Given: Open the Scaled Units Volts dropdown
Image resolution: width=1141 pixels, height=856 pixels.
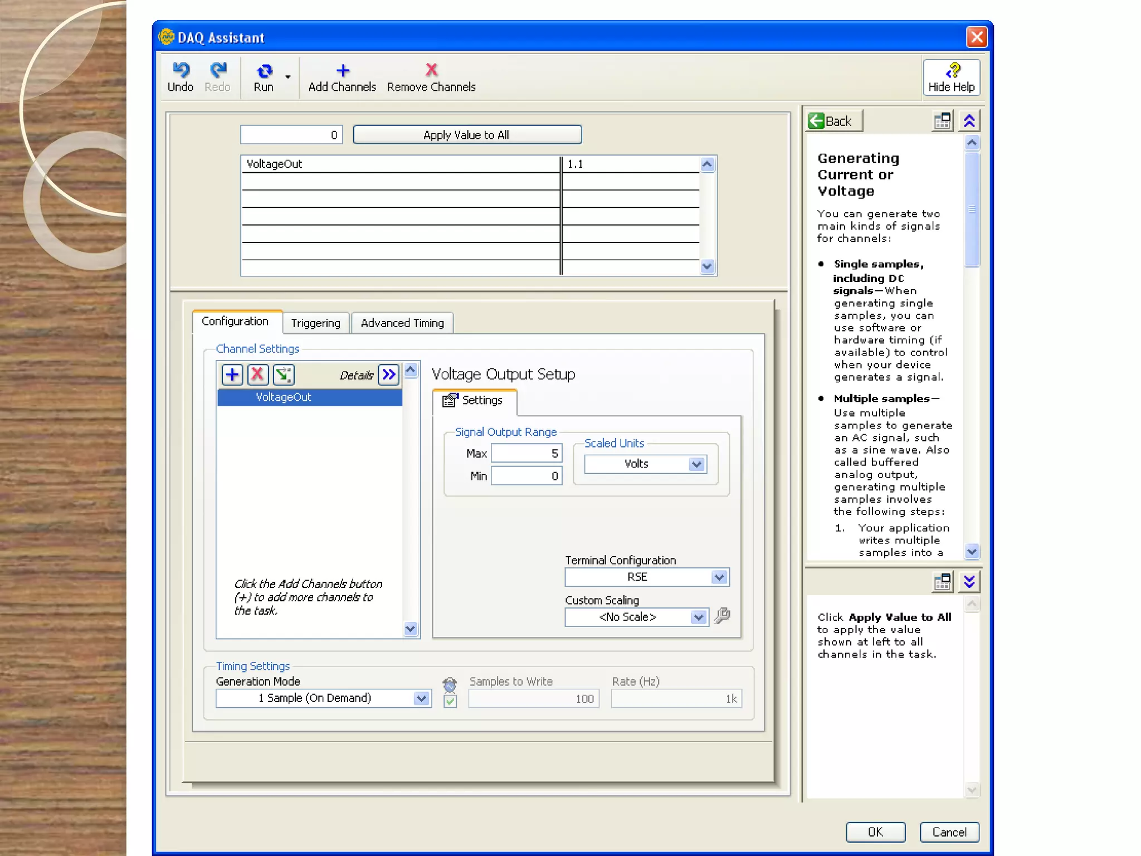Looking at the screenshot, I should [x=696, y=464].
